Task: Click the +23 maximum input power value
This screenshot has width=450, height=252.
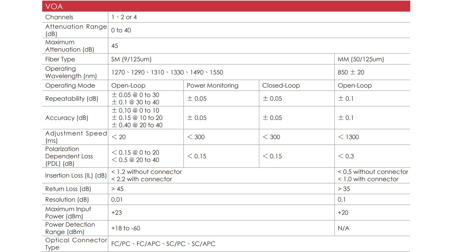Action: [x=116, y=213]
